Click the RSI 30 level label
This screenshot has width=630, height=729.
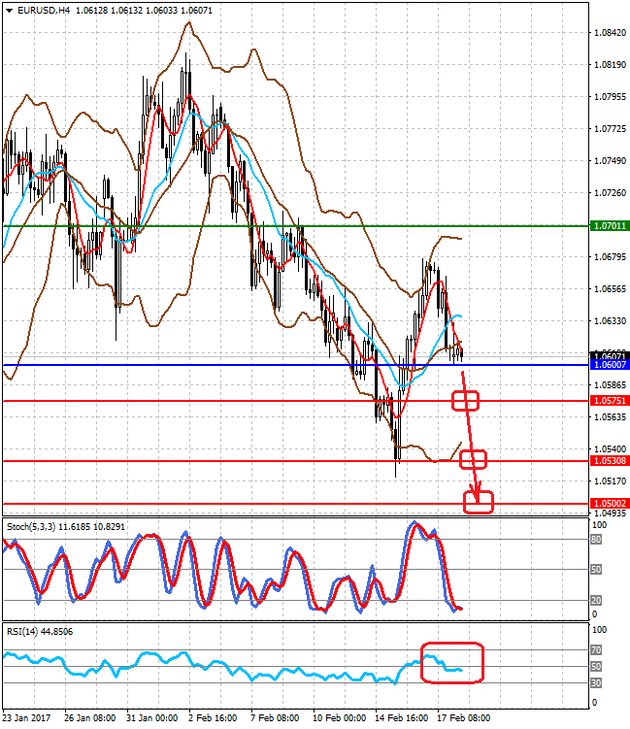tap(596, 683)
